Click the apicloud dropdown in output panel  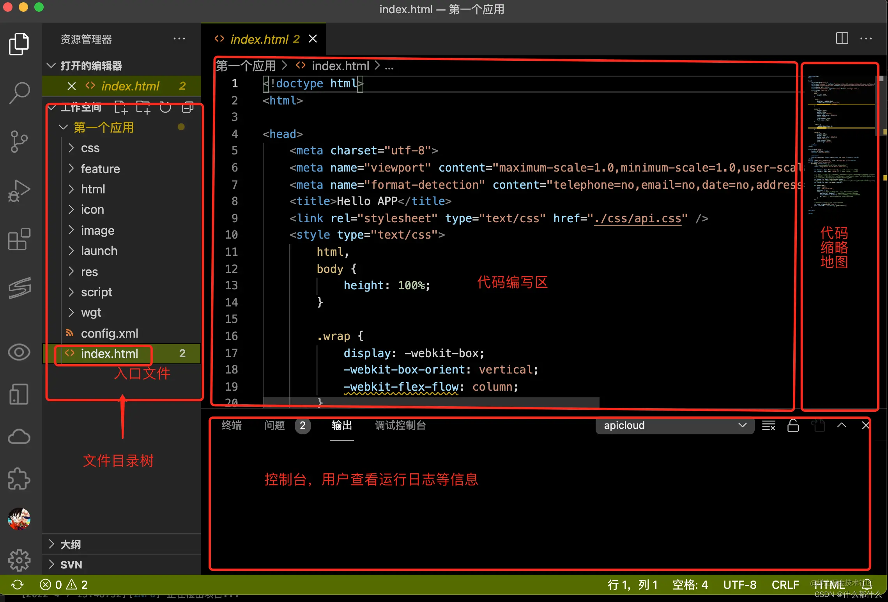pyautogui.click(x=672, y=425)
